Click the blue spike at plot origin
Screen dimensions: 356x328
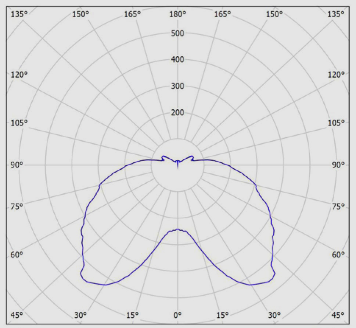pyautogui.click(x=178, y=165)
